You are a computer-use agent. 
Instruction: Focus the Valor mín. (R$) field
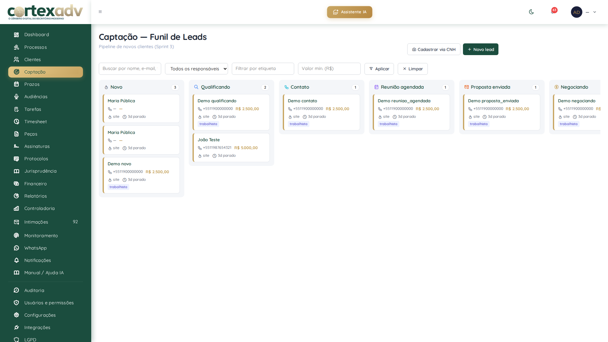[x=329, y=69]
